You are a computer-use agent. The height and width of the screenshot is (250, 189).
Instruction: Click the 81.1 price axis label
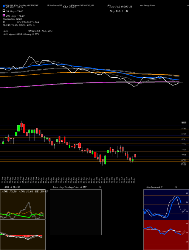pyautogui.click(x=184, y=139)
